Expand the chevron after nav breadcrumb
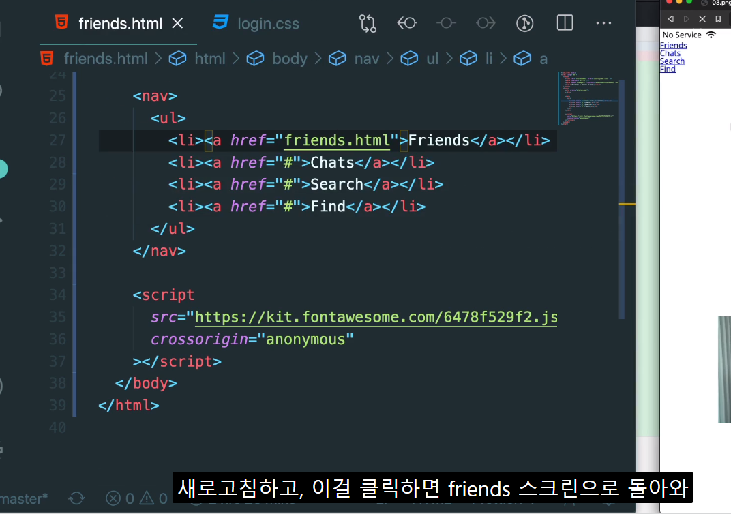This screenshot has height=514, width=731. [390, 59]
